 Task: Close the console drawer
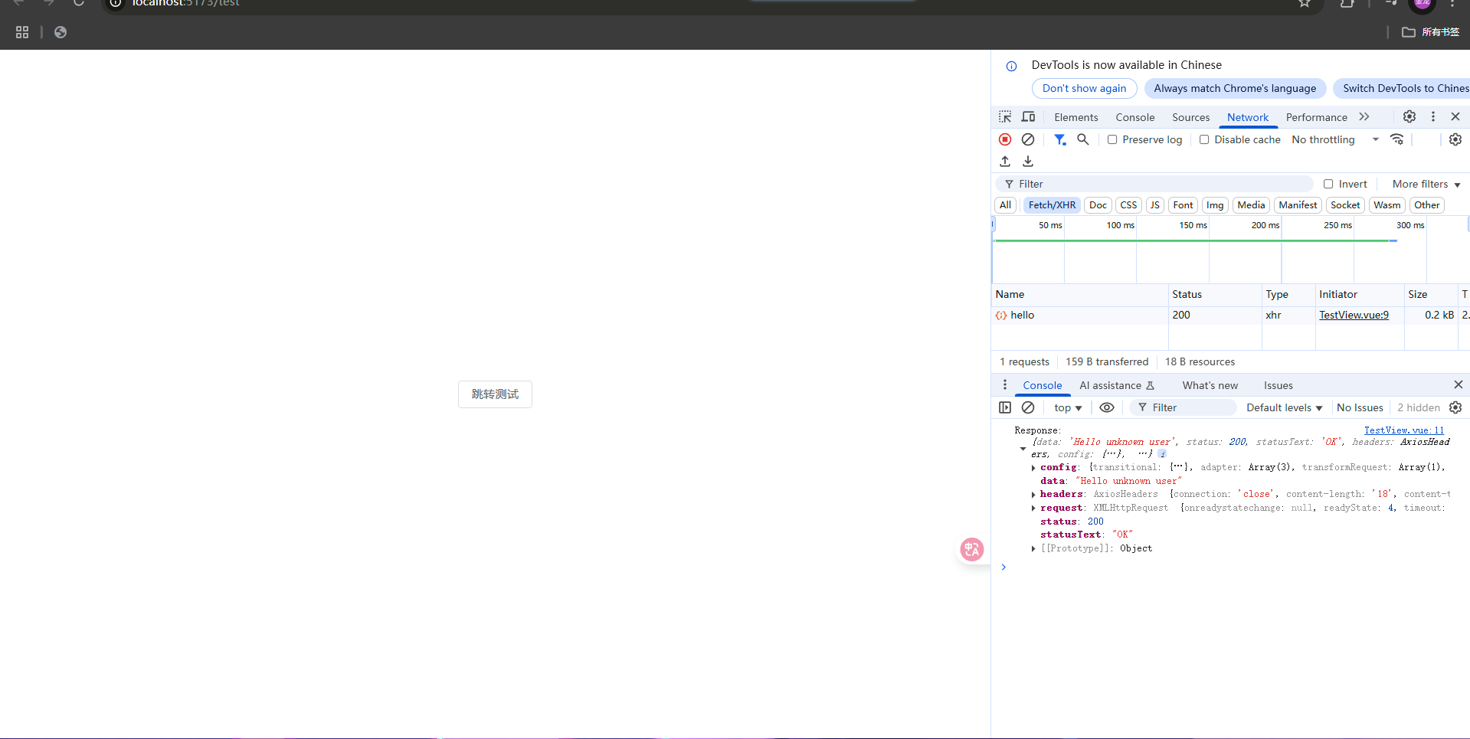[x=1459, y=384]
